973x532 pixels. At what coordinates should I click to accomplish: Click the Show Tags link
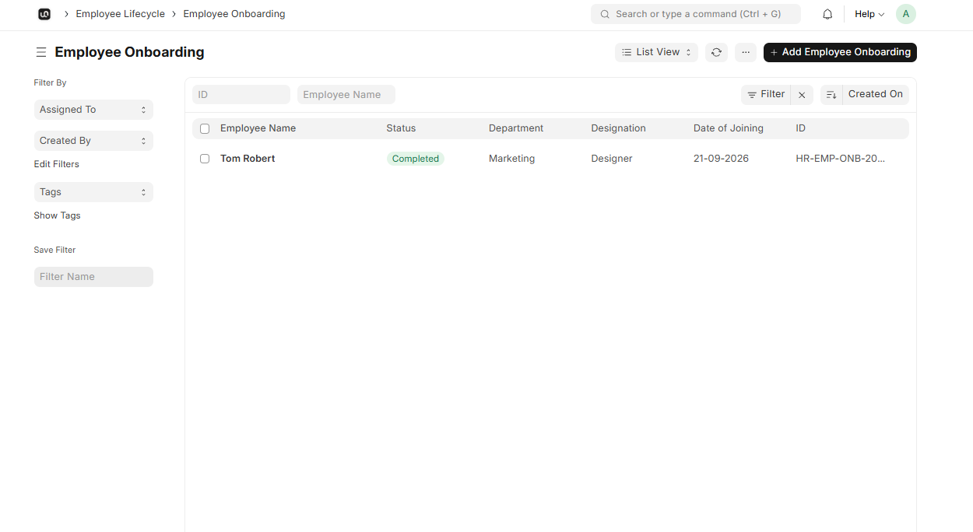[57, 215]
